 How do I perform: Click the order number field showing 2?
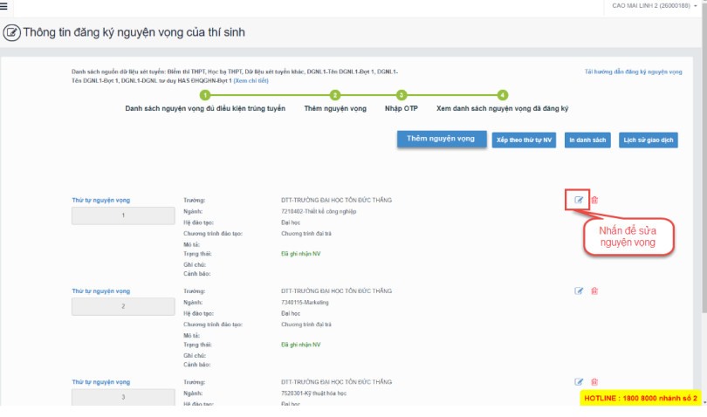tap(124, 306)
